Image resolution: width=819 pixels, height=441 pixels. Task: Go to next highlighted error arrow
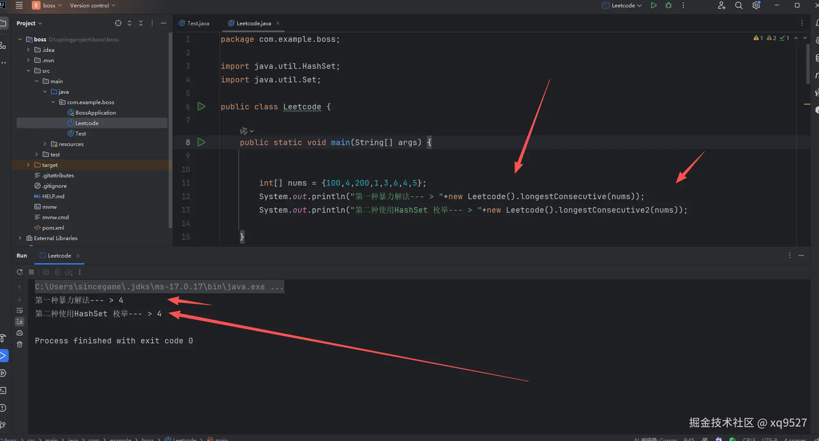(805, 38)
